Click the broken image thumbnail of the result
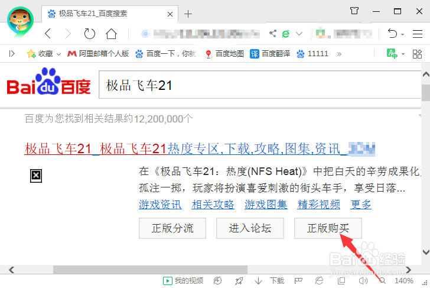This screenshot has width=430, height=288. pos(36,176)
